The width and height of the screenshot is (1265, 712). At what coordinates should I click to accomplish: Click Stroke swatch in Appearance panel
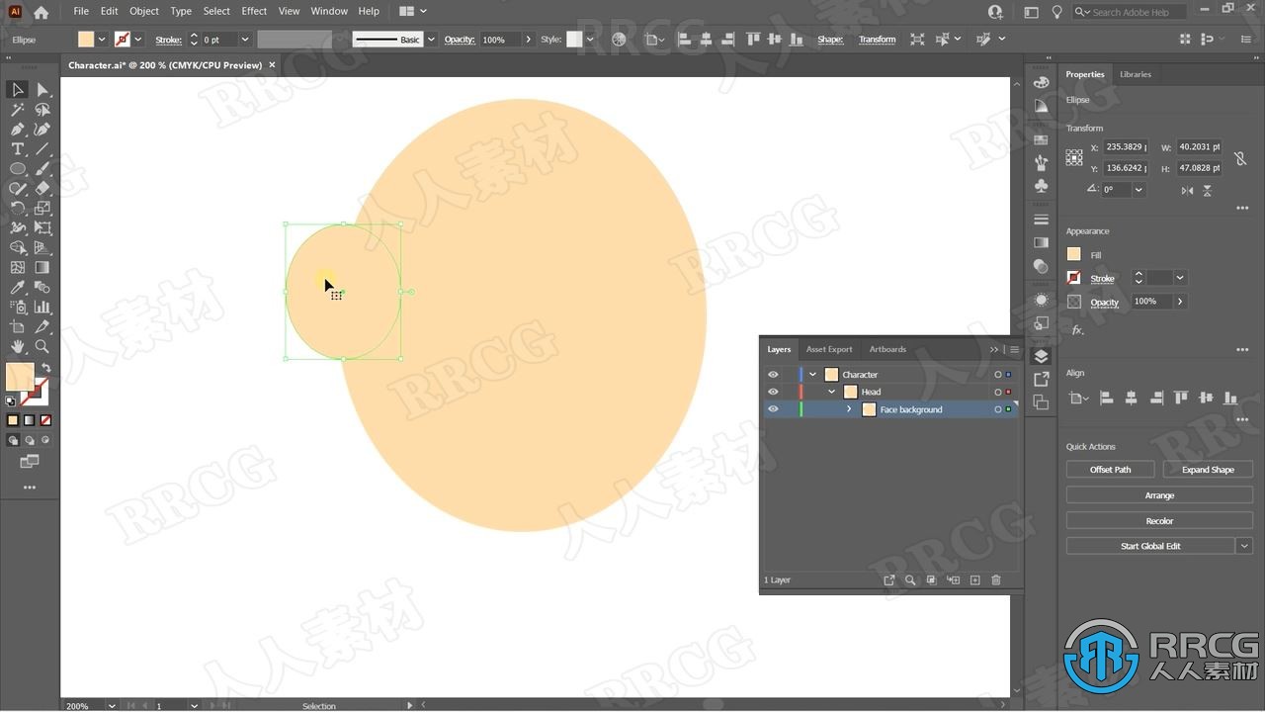pyautogui.click(x=1074, y=278)
